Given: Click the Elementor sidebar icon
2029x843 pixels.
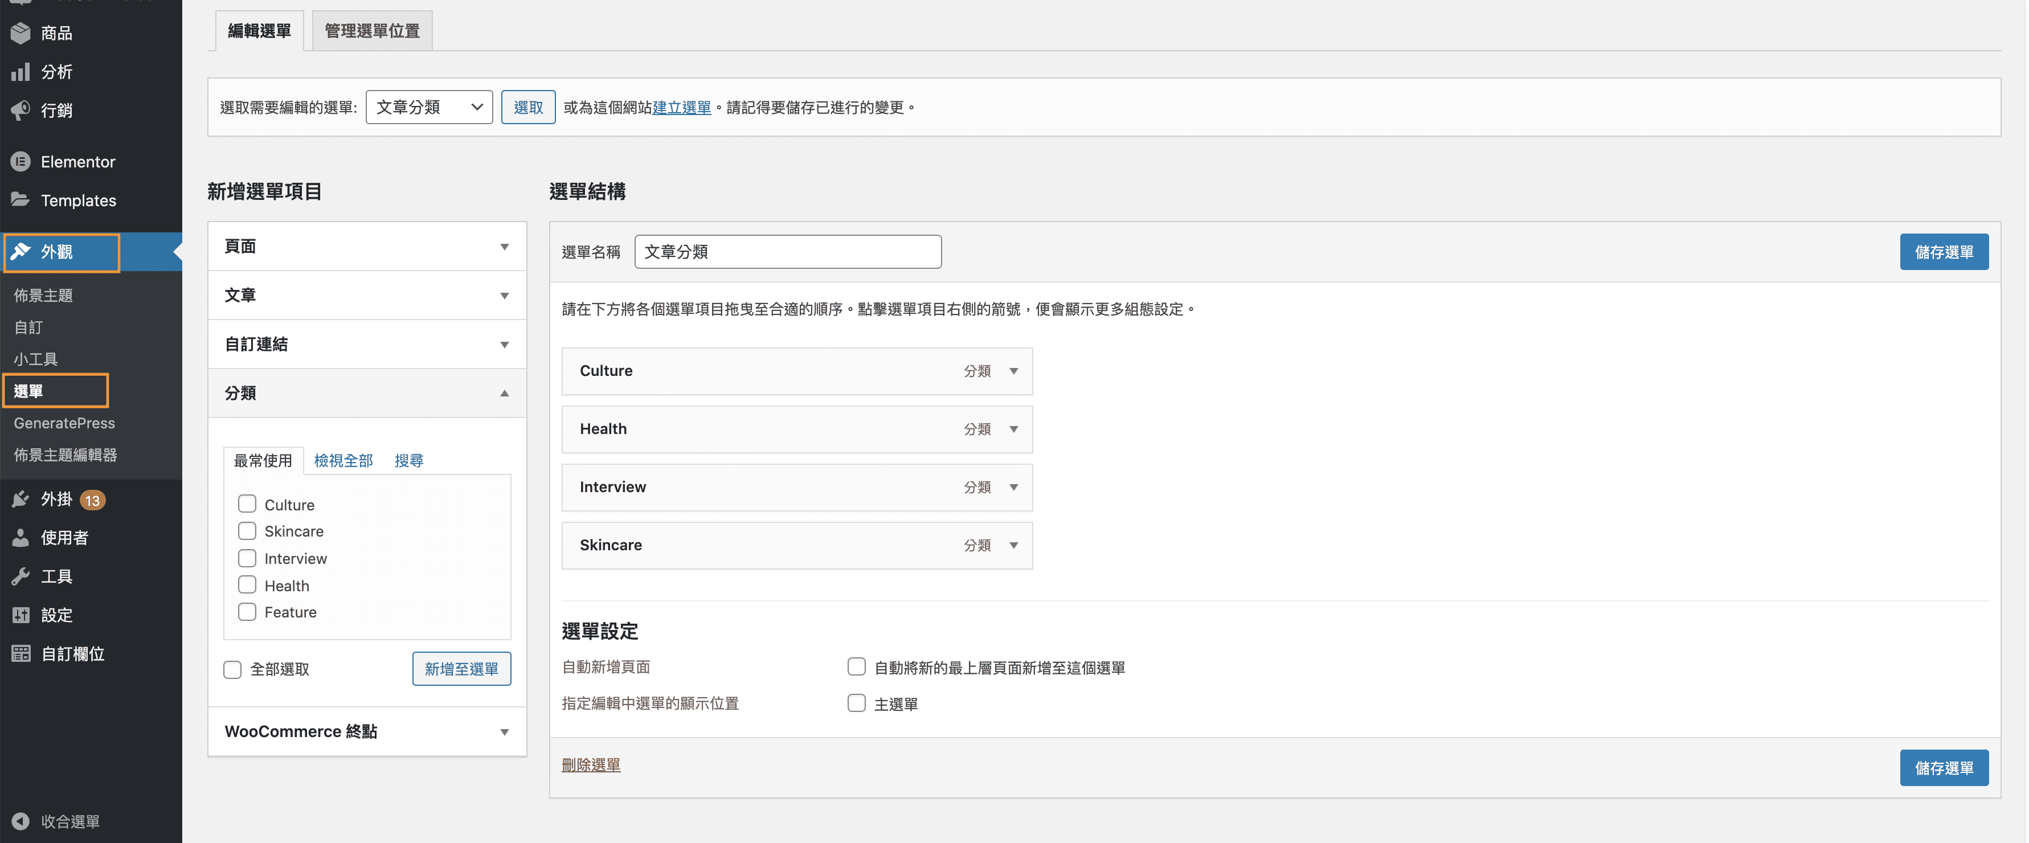Looking at the screenshot, I should (x=21, y=162).
